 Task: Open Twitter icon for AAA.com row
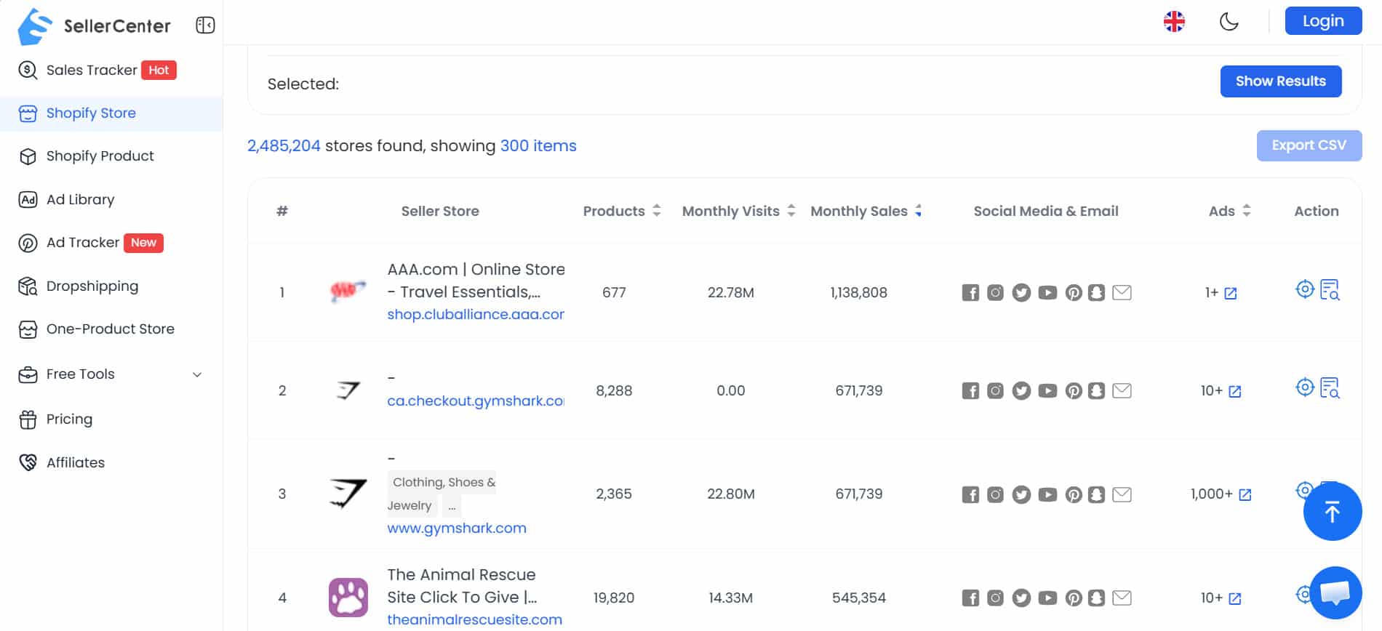point(1021,293)
